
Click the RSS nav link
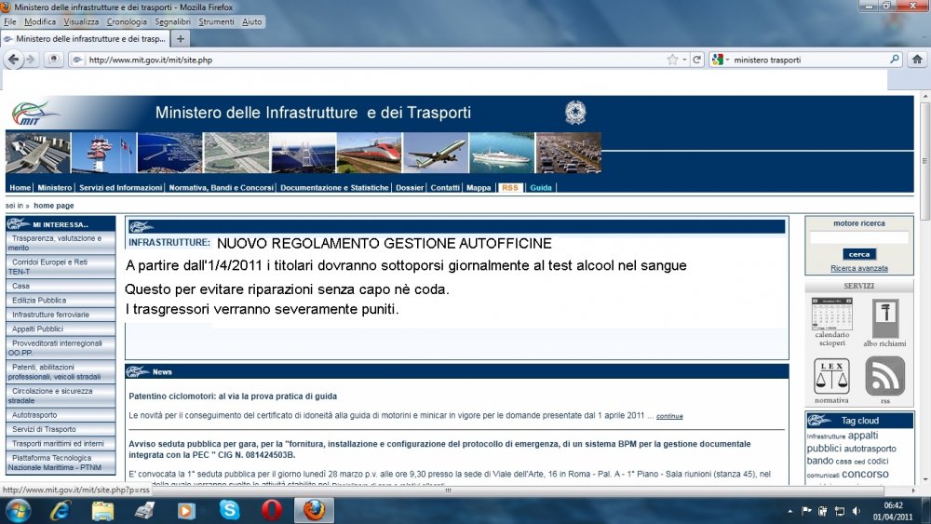[x=510, y=187]
